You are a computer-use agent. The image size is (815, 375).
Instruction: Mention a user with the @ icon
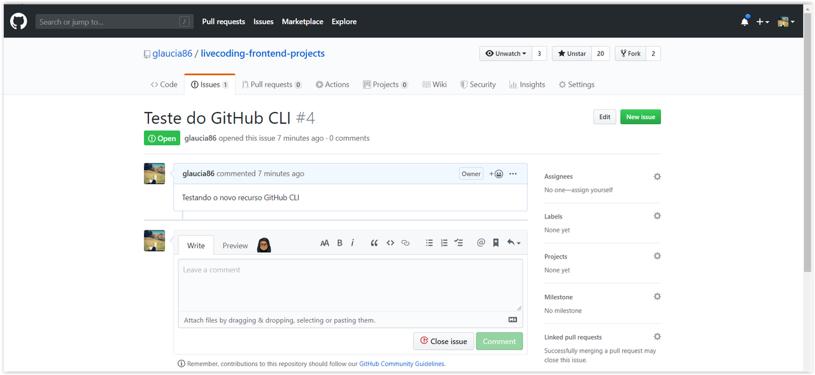tap(481, 243)
